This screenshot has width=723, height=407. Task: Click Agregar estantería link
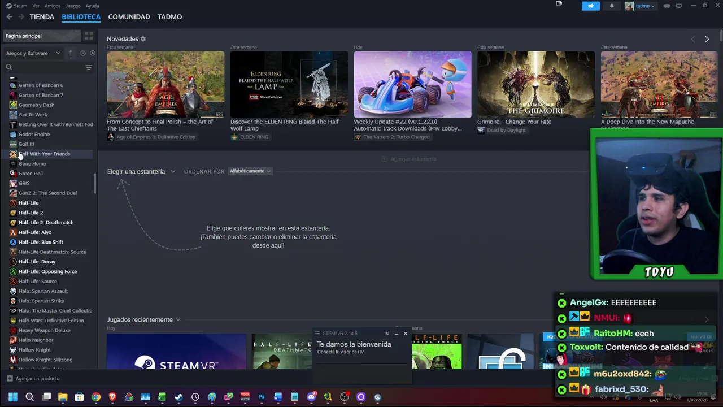click(409, 159)
